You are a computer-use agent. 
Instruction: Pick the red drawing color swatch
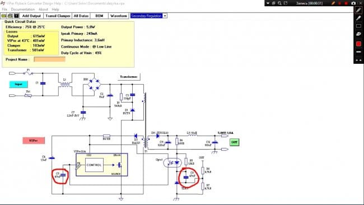(358, 44)
